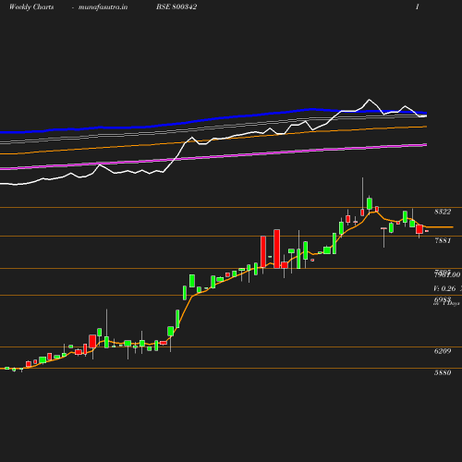462x462 pixels.
Task: Click the 'V: 0.26' volume text
Action: click(444, 288)
